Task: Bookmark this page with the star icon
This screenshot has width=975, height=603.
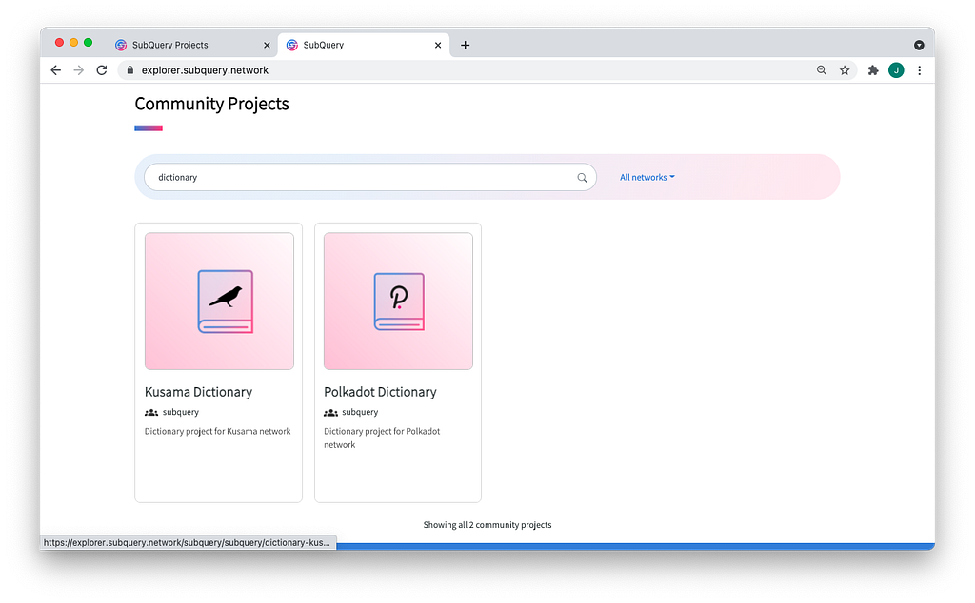Action: 845,70
